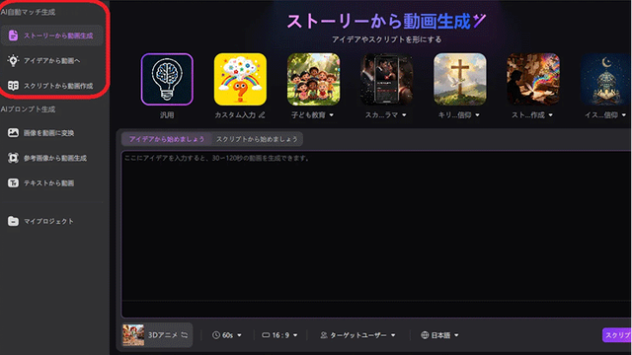Open ストーリーから動画生成 in the sidebar
This screenshot has height=355, width=632.
pyautogui.click(x=51, y=35)
